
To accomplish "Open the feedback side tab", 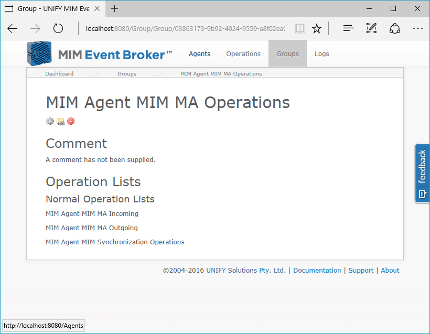I will tap(422, 174).
